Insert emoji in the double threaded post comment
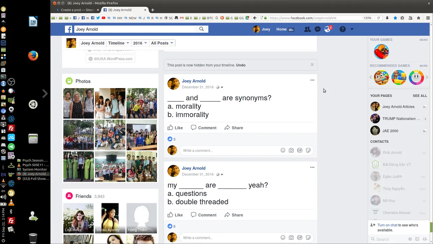Viewport: 433px width, 244px height. point(283,238)
